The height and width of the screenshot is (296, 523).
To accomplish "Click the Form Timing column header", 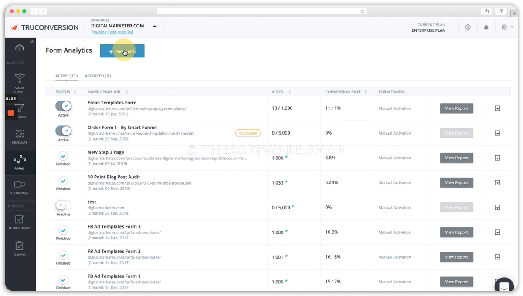I will [391, 92].
